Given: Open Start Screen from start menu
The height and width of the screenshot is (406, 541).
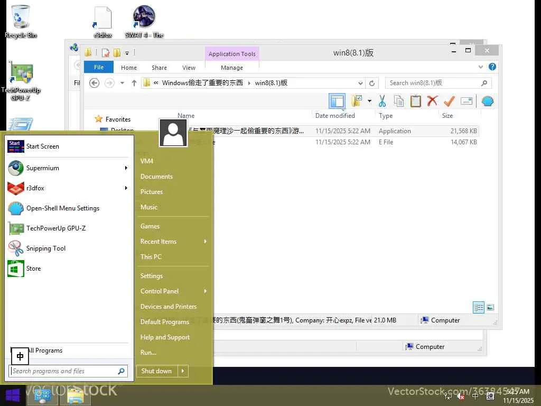Looking at the screenshot, I should (x=69, y=146).
